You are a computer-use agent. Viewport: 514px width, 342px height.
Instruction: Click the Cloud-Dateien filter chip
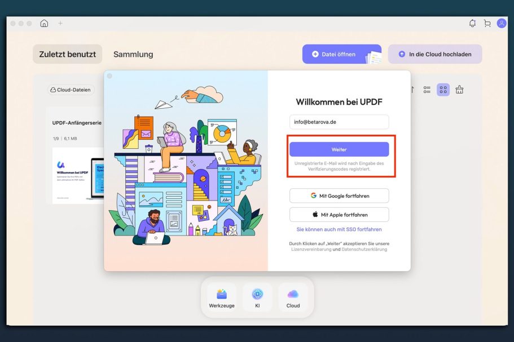(x=71, y=90)
